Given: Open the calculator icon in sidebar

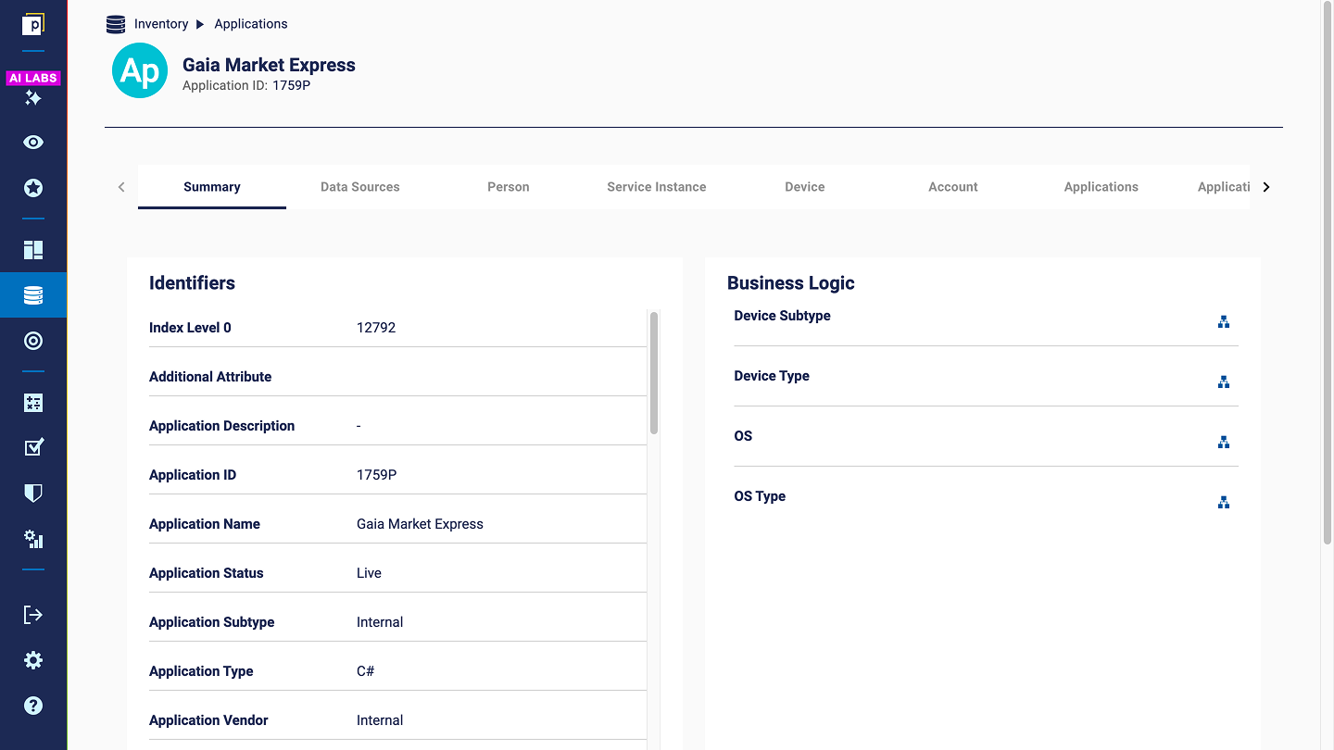Looking at the screenshot, I should pyautogui.click(x=33, y=403).
